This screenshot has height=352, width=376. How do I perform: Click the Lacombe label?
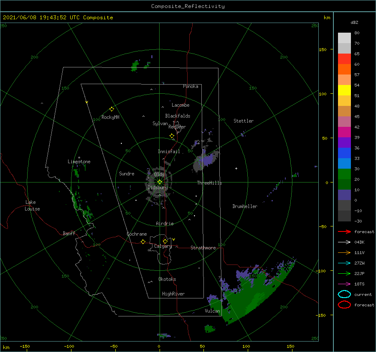[x=180, y=105]
